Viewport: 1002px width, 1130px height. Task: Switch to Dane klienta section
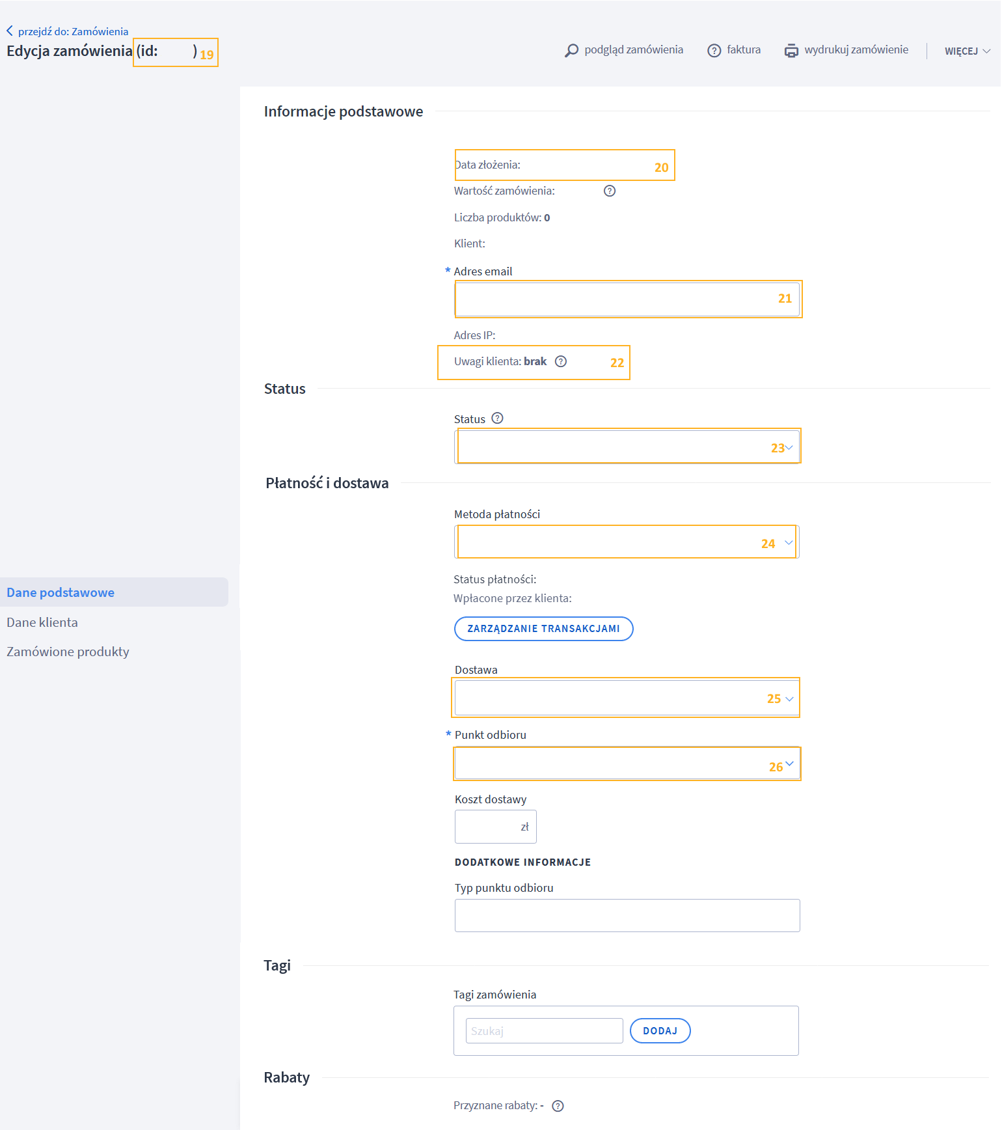point(42,622)
